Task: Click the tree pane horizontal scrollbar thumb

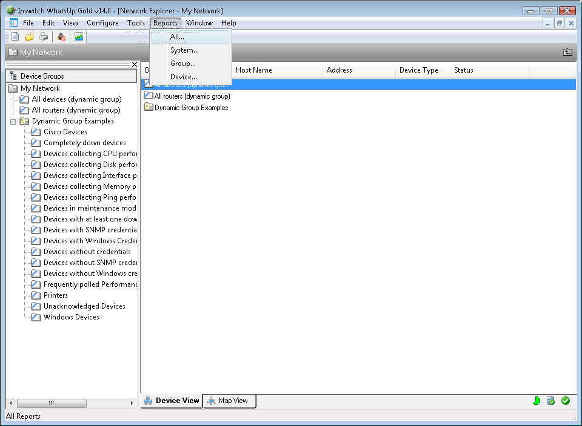Action: coord(52,403)
